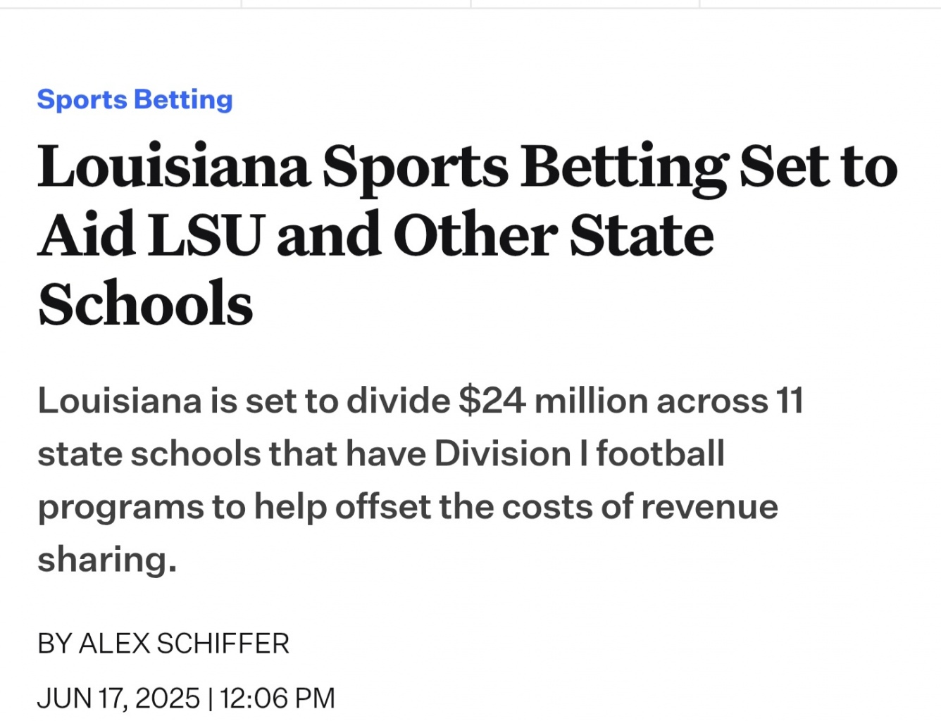Click the word "million" in the summary
Image resolution: width=941 pixels, height=721 pixels.
point(591,401)
